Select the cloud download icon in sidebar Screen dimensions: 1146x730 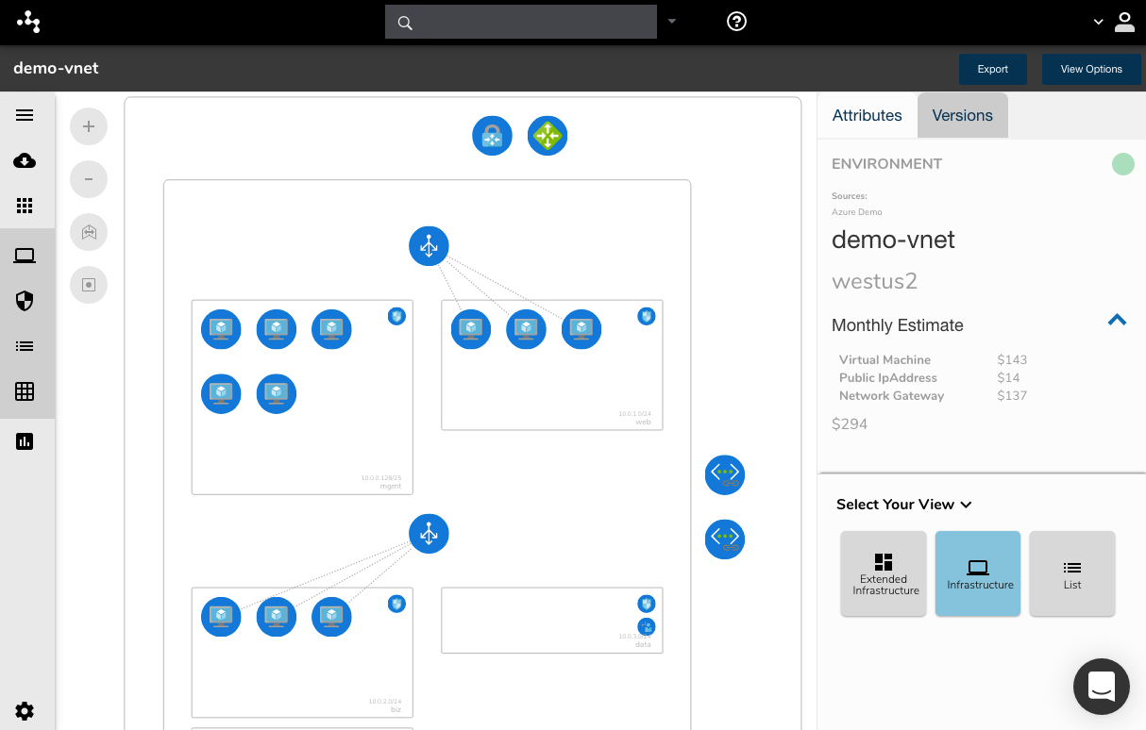[25, 160]
